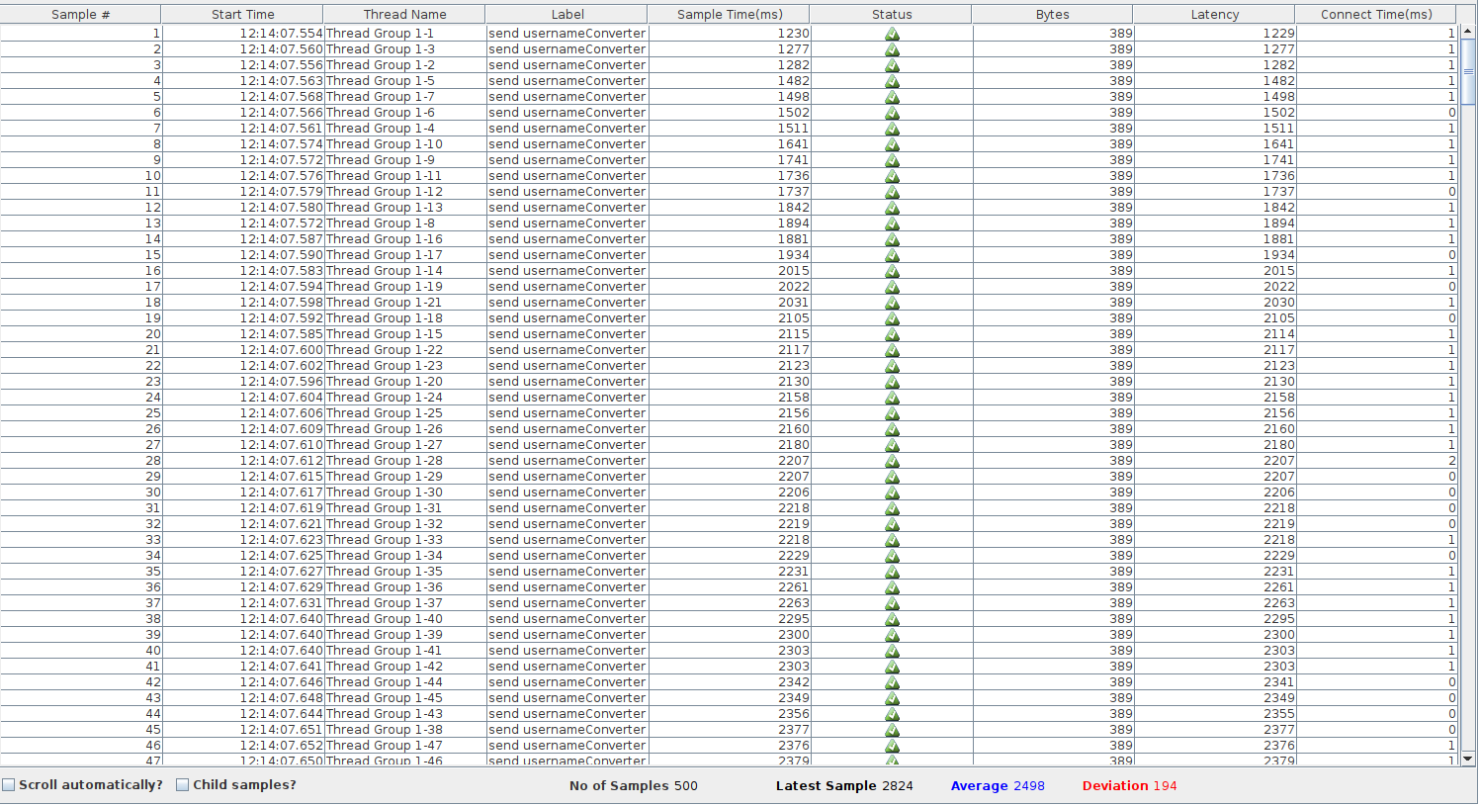The width and height of the screenshot is (1480, 806).
Task: Click status icon for Thread Group 1-10 row
Action: click(892, 144)
